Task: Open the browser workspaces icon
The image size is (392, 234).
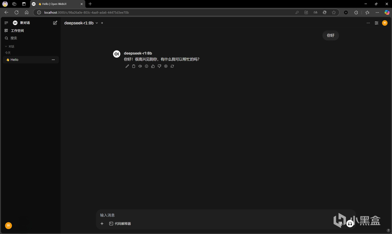Action: (14, 4)
